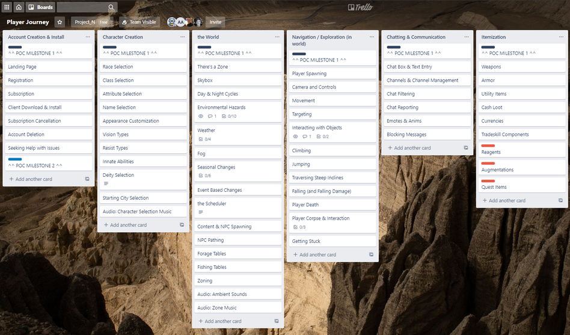Click red label on Reagents card
This screenshot has height=335, width=570.
[x=488, y=146]
